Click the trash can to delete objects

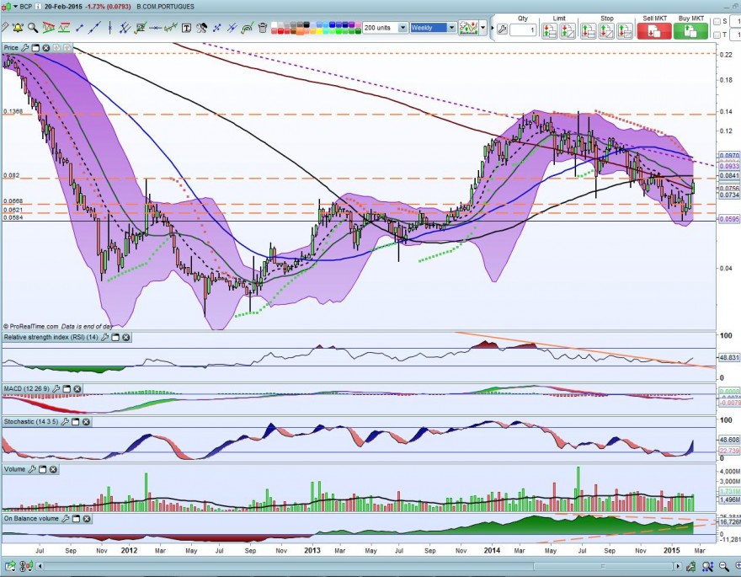point(263,28)
